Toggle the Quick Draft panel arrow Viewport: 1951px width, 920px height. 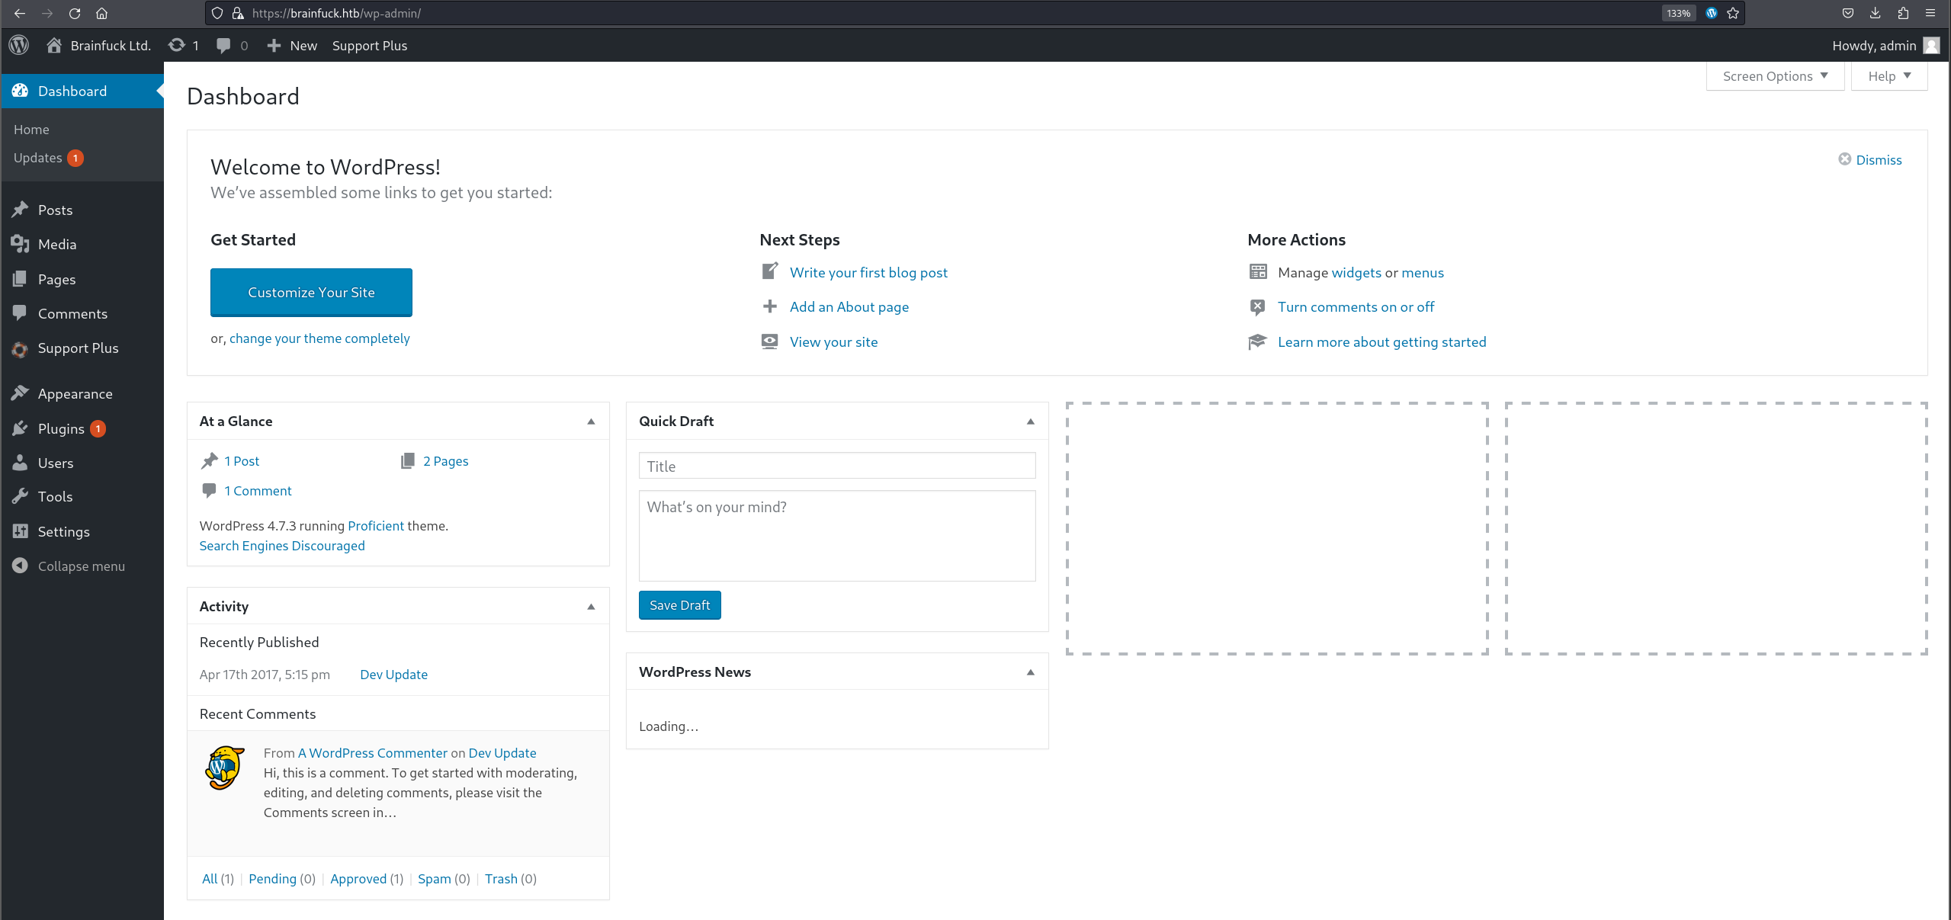[1030, 422]
